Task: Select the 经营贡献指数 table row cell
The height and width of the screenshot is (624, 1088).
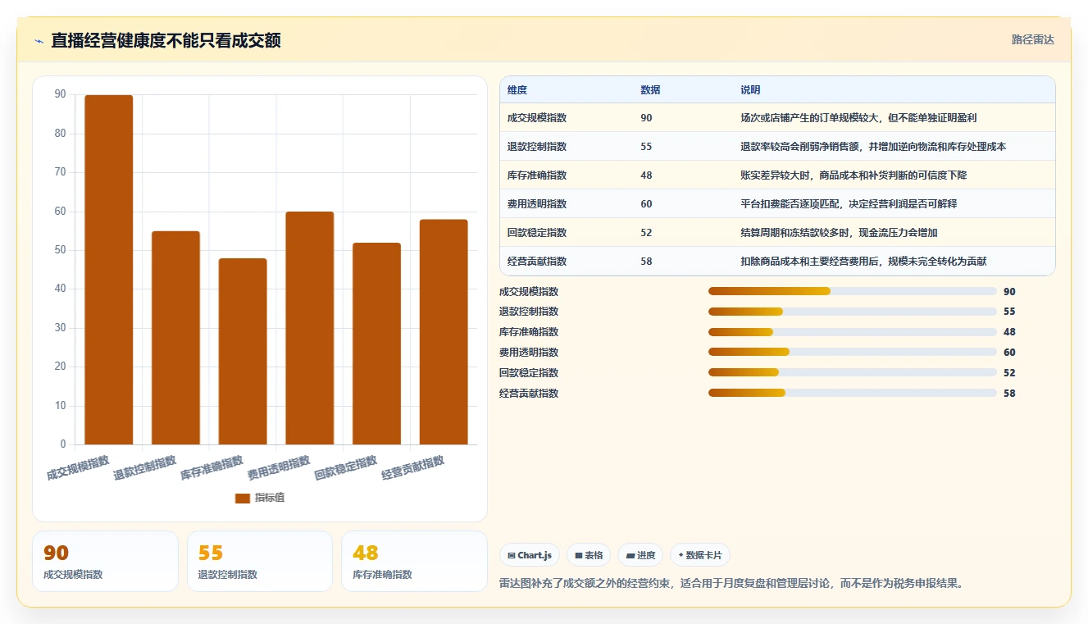Action: pos(537,262)
